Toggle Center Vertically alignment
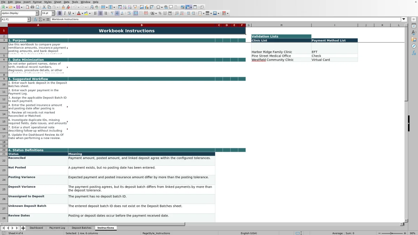Screen dimensions: 418x235 [x=117, y=13]
